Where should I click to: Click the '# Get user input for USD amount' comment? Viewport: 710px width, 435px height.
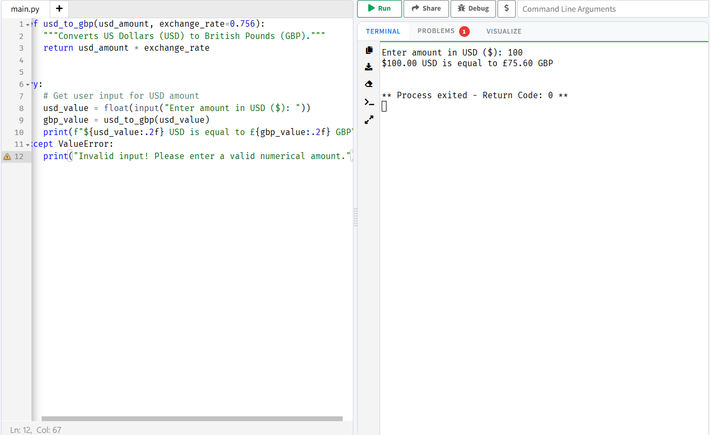121,96
